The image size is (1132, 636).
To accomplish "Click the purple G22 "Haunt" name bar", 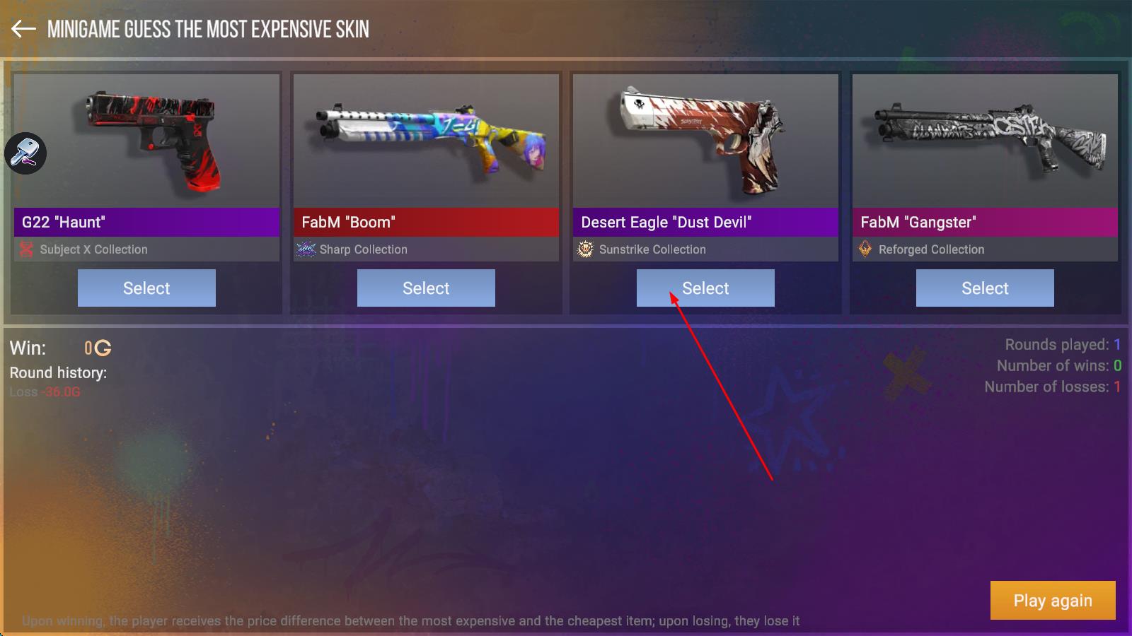I will pos(146,222).
